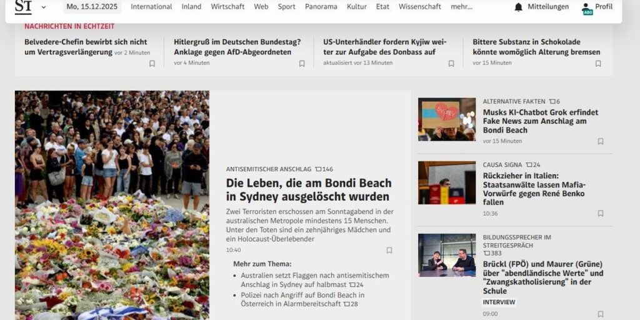Image resolution: width=640 pixels, height=320 pixels.
Task: Go to the Wirtschaft section
Action: coord(227,6)
